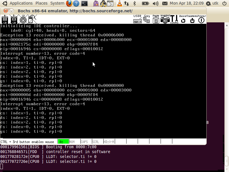The width and height of the screenshot is (229, 172).
Task: Click 'Initializing IDE controller...' text
Action: (x=39, y=26)
